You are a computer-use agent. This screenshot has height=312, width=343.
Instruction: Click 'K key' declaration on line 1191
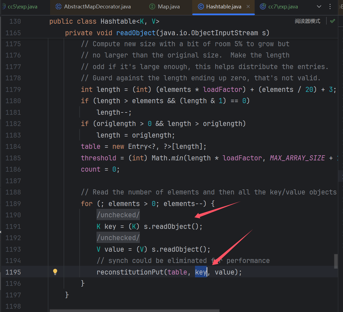106,227
